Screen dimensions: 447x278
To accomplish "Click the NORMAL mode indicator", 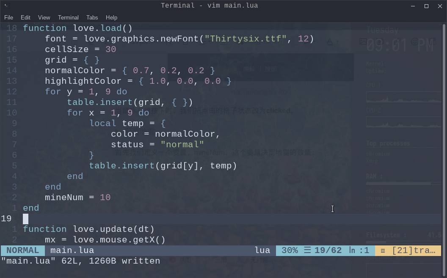I will click(22, 250).
